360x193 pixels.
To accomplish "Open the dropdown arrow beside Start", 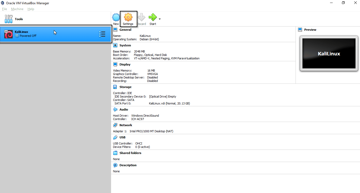I will pyautogui.click(x=160, y=19).
